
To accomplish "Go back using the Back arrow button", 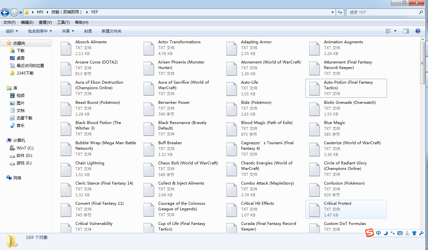I will click(5, 12).
